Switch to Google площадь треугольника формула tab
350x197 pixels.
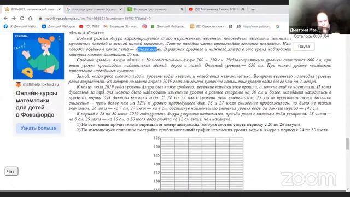pyautogui.click(x=94, y=9)
